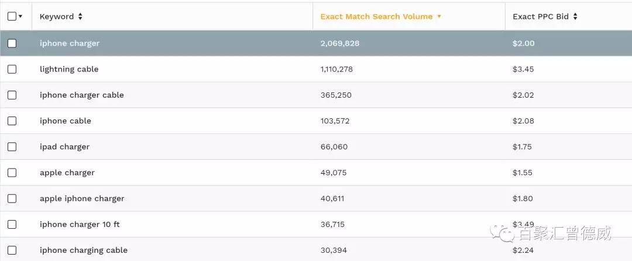The height and width of the screenshot is (261, 632).
Task: Tick the iphone charger cable checkbox
Action: pos(12,95)
